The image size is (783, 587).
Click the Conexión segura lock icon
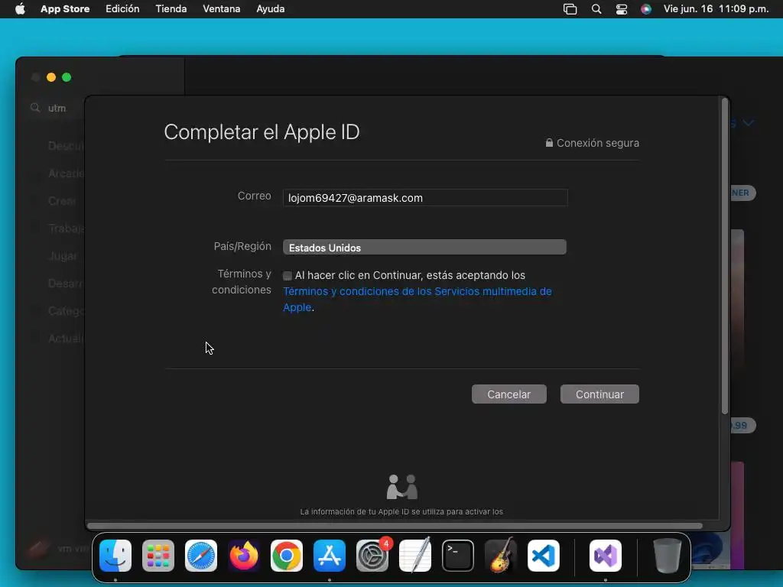[x=549, y=143]
